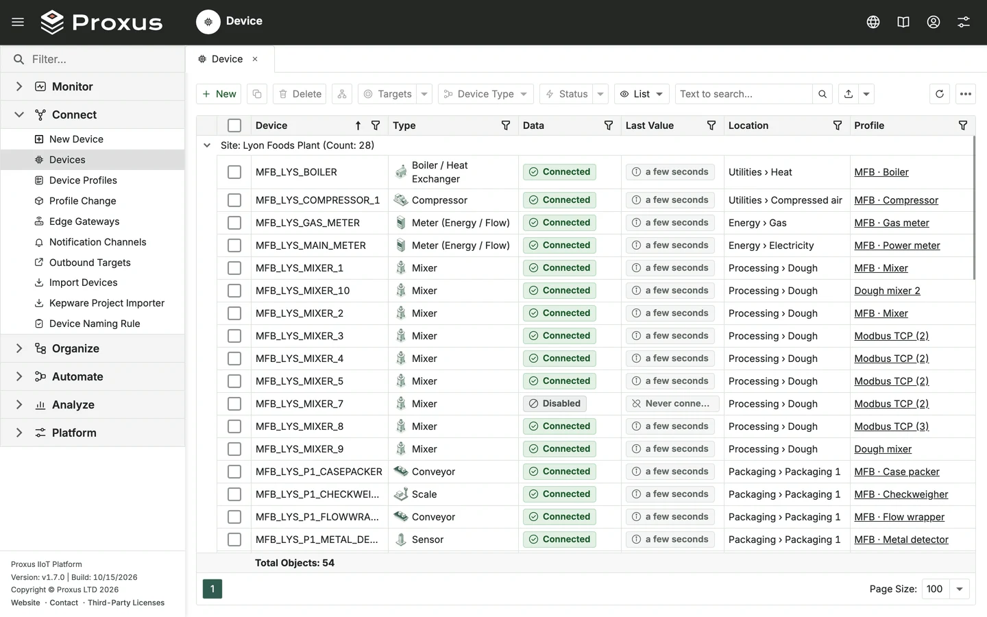987x617 pixels.
Task: Open filter on Type column
Action: 506,125
